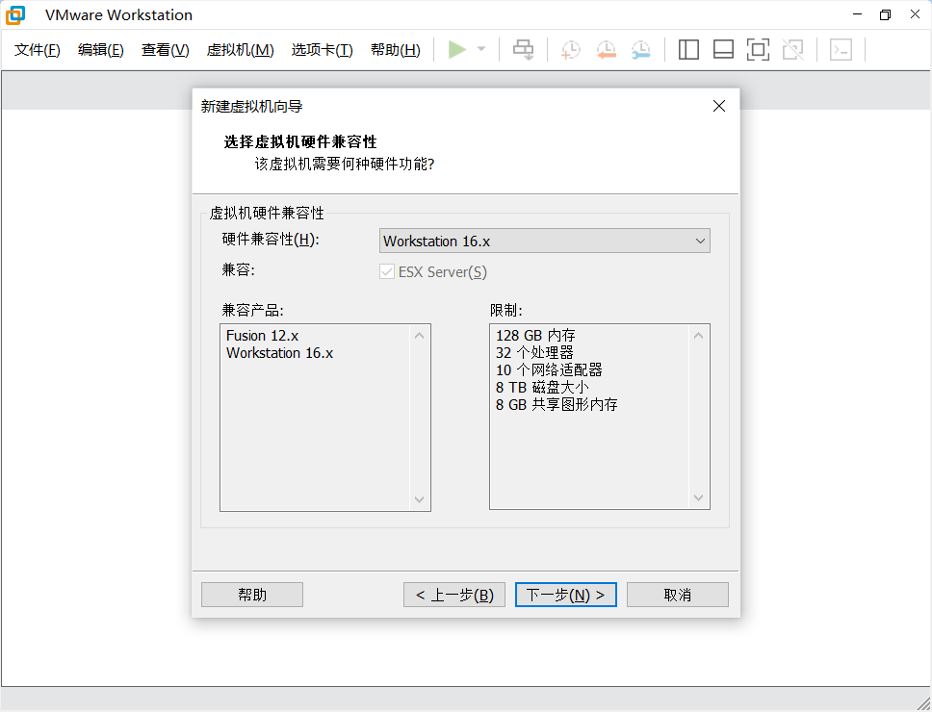Screen dimensions: 932x712
Task: Open the 虚拟机(M) menu
Action: [240, 50]
